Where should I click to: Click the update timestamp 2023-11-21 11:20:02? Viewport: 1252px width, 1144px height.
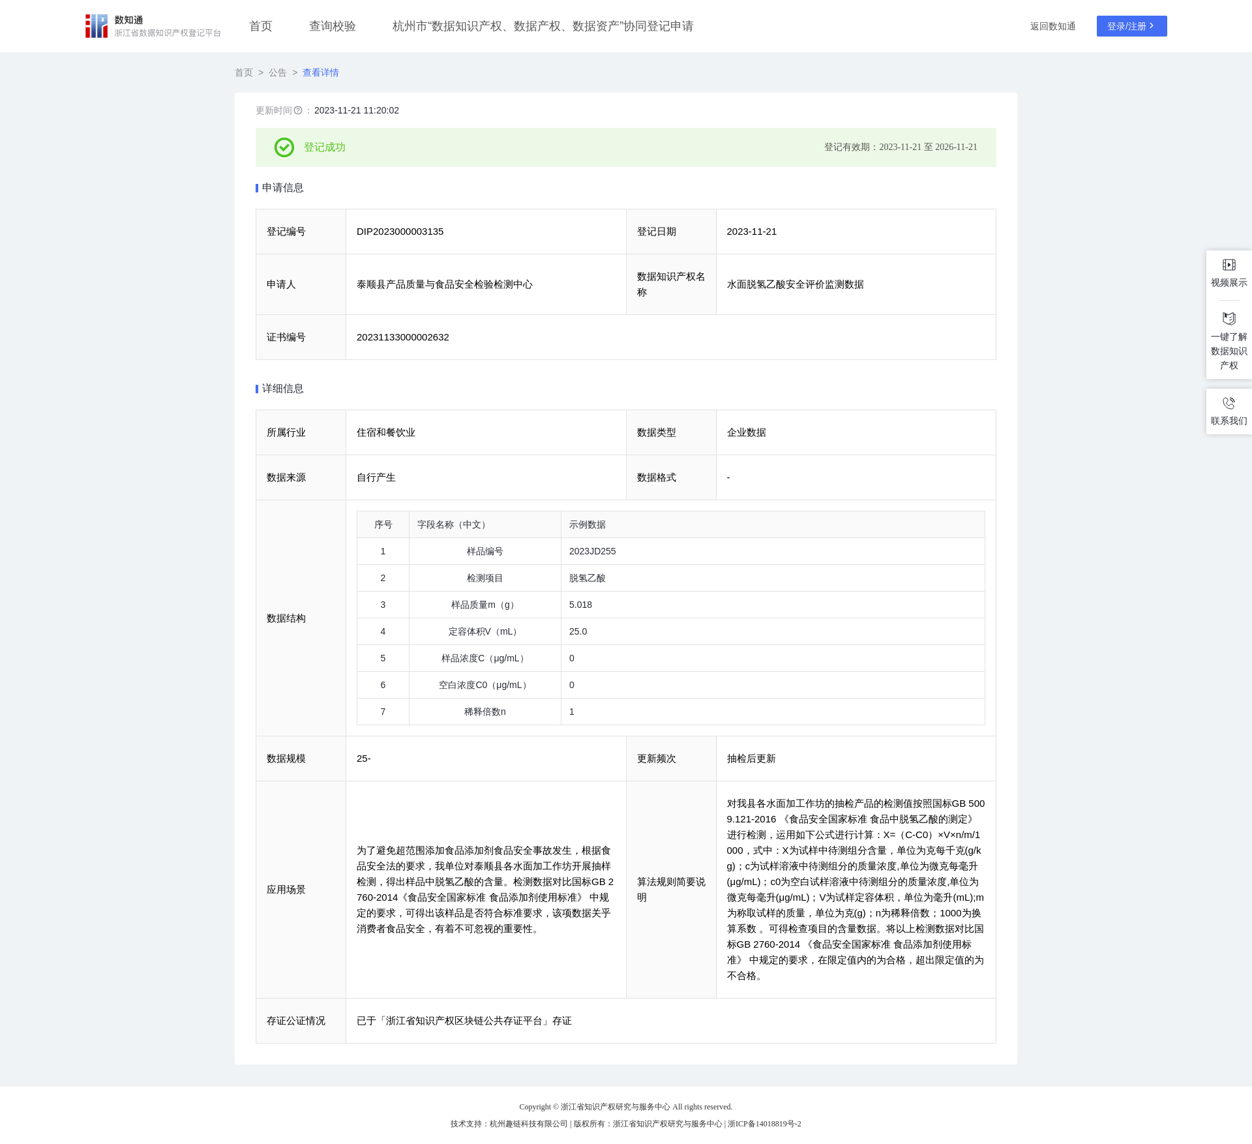point(357,110)
